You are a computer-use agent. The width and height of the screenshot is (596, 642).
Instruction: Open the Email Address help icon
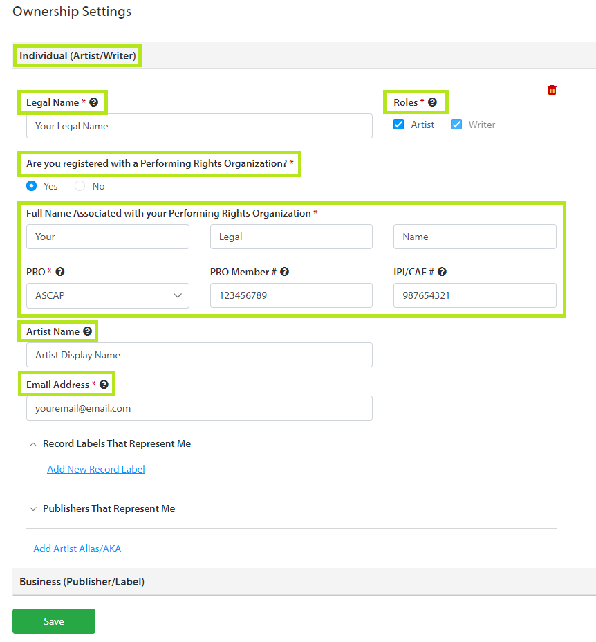tap(102, 383)
